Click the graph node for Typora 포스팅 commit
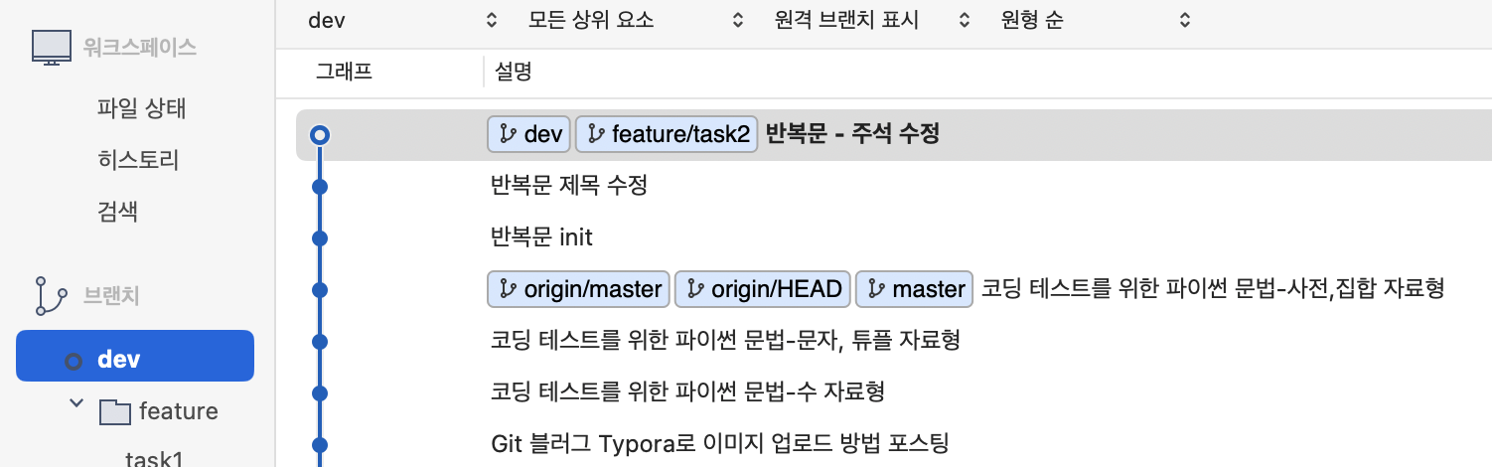 point(319,445)
